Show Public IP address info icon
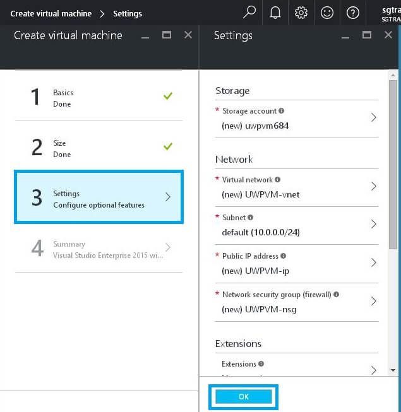Screen dimensions: 401x412 point(283,256)
